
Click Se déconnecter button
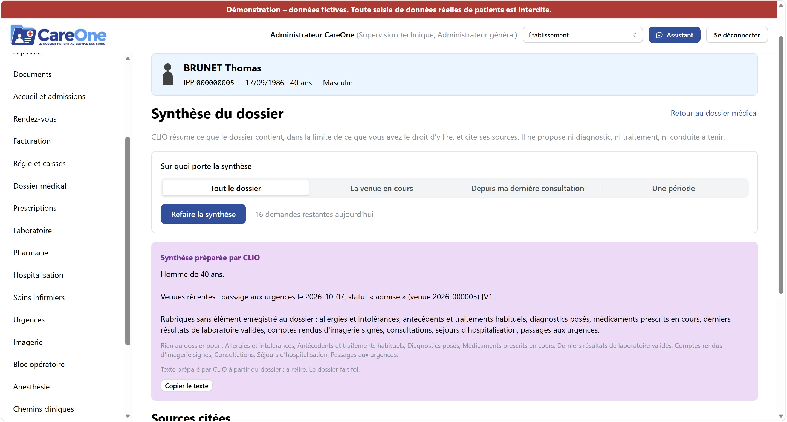tap(737, 35)
